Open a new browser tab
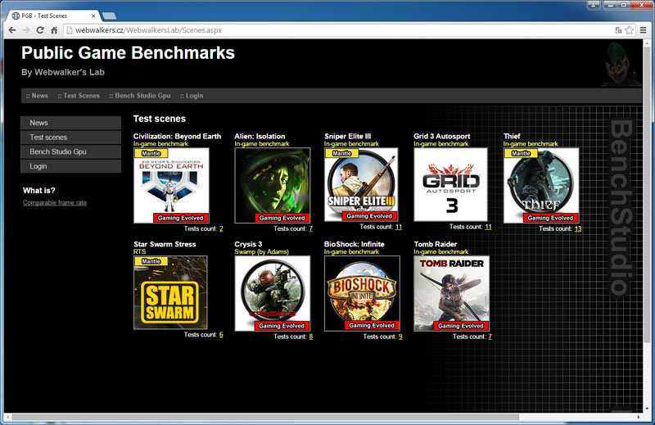Screen dimensions: 655x425 click(x=110, y=16)
